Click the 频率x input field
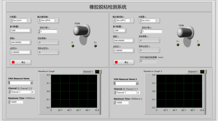This screenshot has height=121, width=218. 20,42
